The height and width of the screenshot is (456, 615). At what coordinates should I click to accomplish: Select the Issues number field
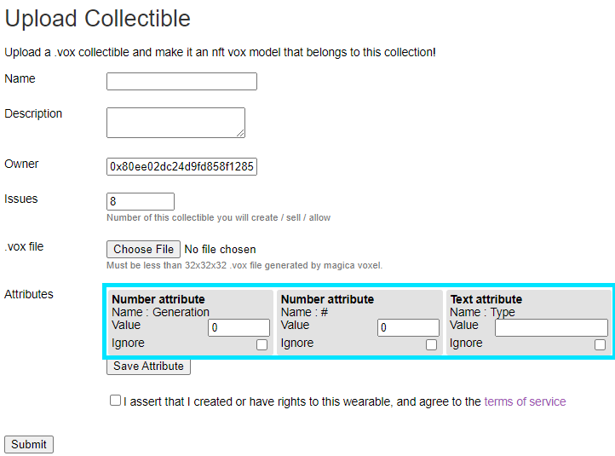tap(141, 202)
